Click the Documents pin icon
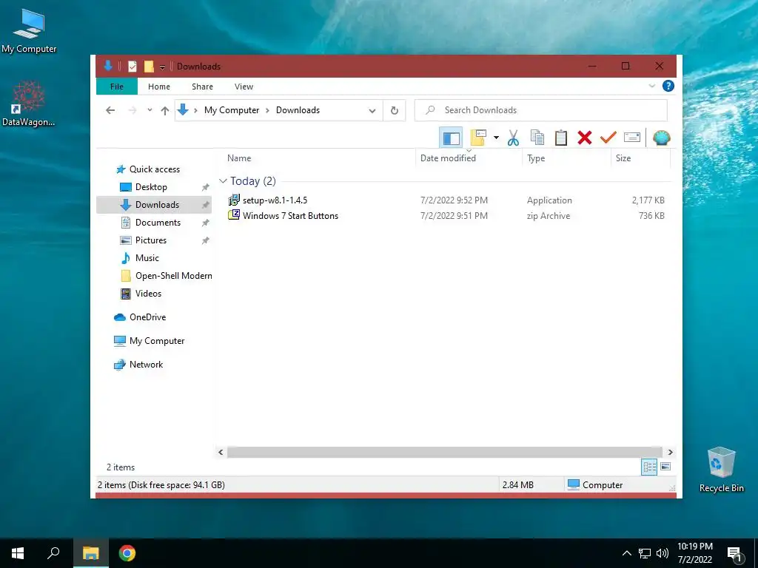758x568 pixels. 206,223
